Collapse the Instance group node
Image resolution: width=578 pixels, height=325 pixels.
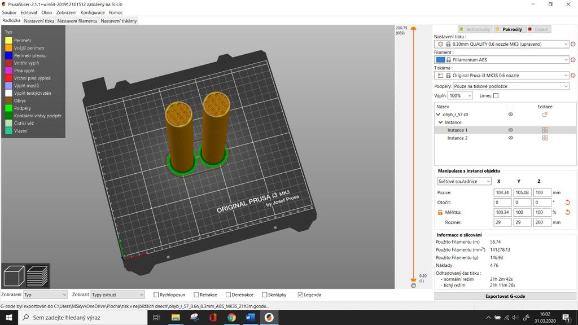[440, 122]
